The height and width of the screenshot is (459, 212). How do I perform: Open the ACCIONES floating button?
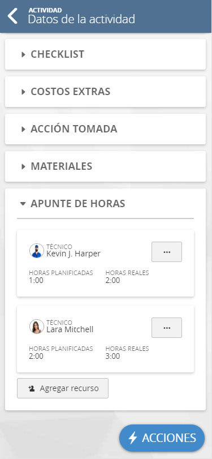click(x=162, y=438)
